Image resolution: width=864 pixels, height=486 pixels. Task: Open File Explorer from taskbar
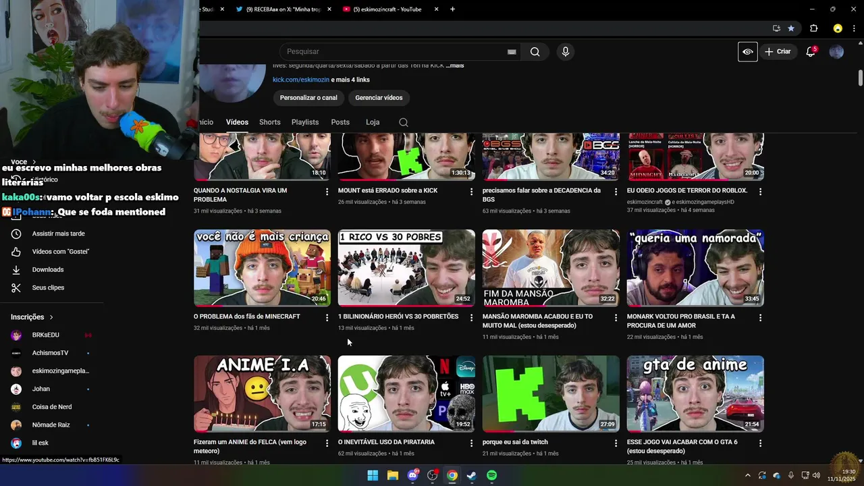(392, 476)
